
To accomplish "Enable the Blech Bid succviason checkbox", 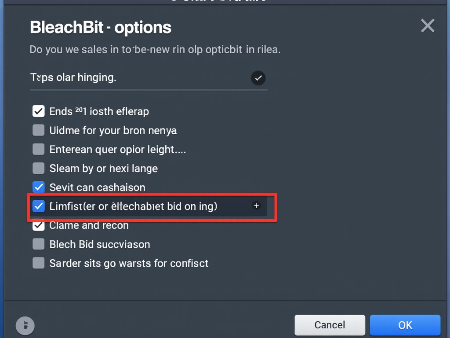I will [x=39, y=244].
